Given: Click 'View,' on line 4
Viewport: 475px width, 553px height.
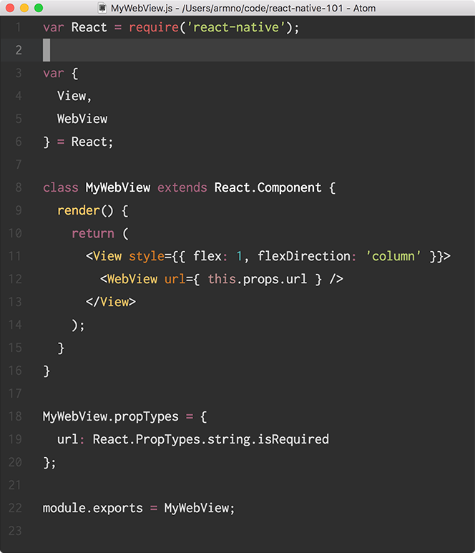Looking at the screenshot, I should 74,96.
